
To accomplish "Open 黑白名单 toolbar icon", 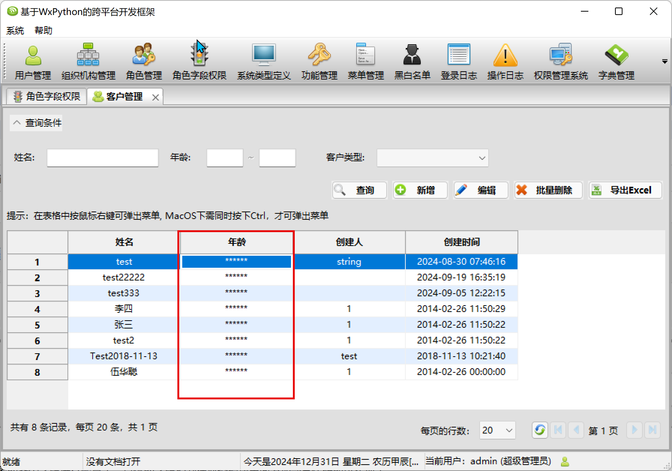I will pyautogui.click(x=412, y=62).
